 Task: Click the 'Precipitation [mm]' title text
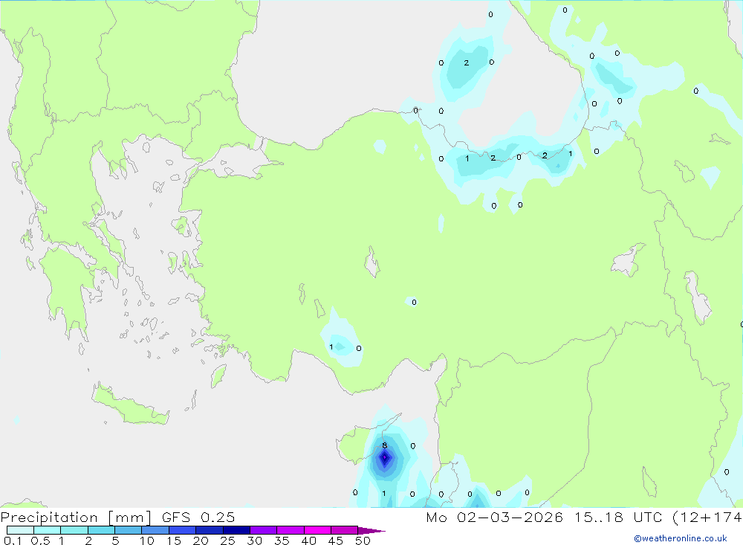coord(77,517)
